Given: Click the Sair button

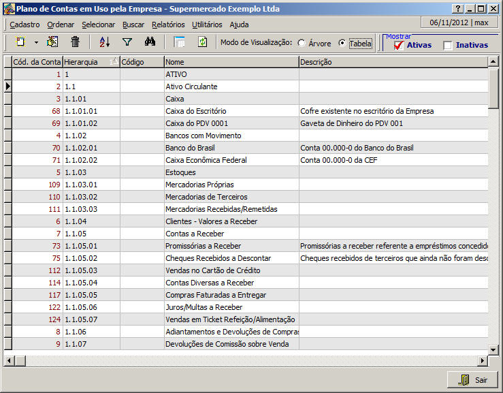Looking at the screenshot, I should click(x=472, y=379).
